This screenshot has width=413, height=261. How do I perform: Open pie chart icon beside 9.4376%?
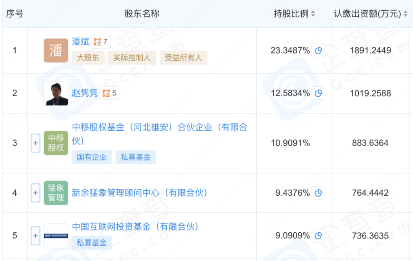pos(318,193)
